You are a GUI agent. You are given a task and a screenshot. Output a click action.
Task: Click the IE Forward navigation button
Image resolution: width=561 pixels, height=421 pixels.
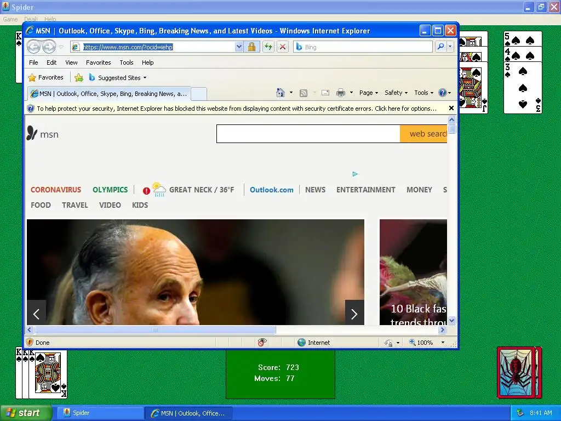pos(49,47)
